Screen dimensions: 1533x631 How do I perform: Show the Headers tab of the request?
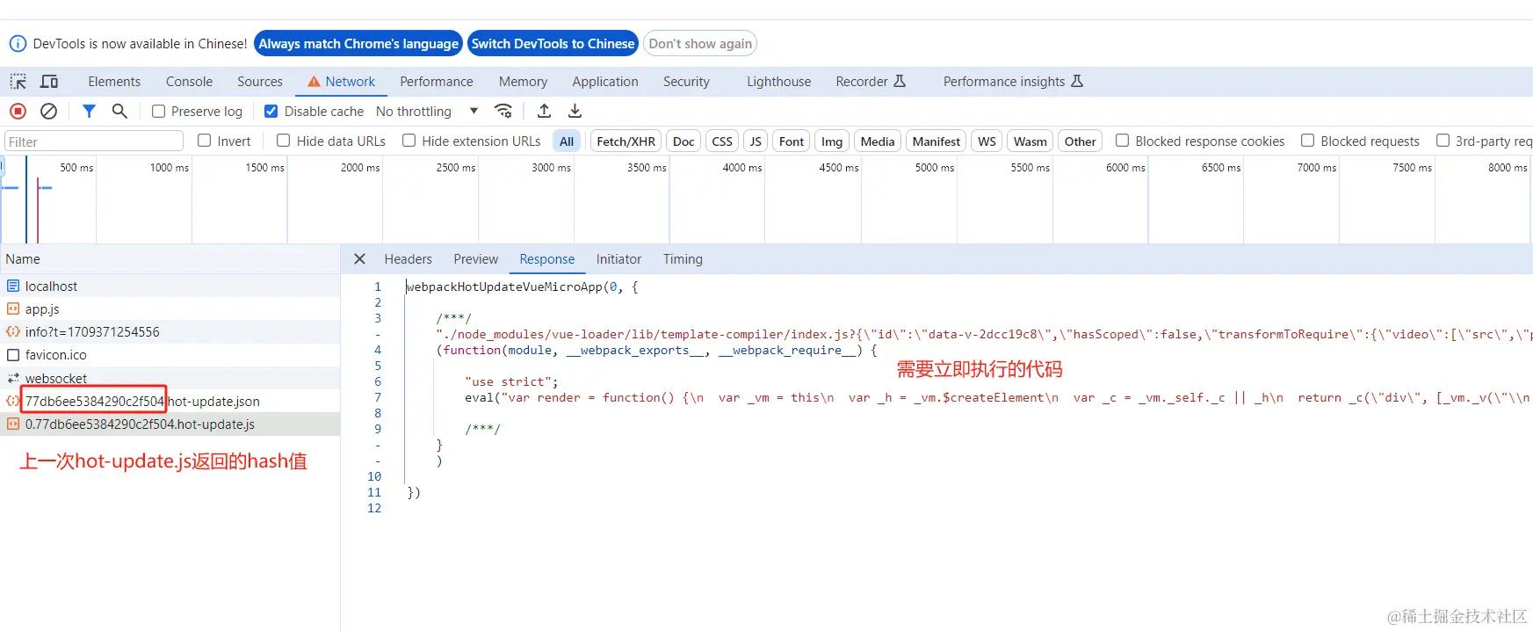coord(409,259)
